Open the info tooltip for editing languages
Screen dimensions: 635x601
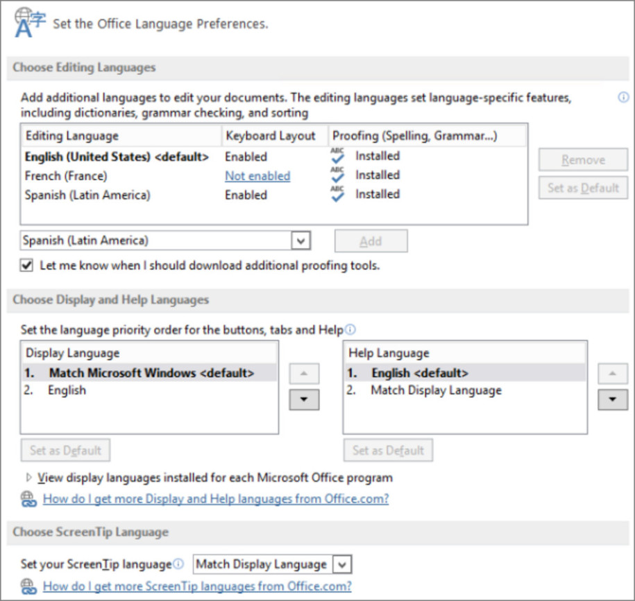(x=624, y=98)
